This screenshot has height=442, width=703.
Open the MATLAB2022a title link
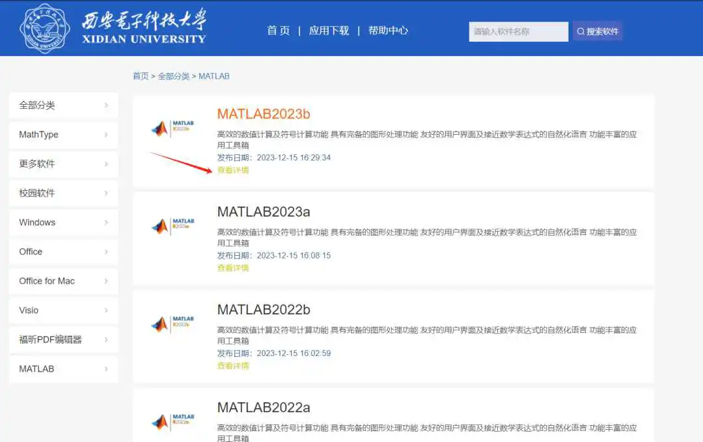264,407
